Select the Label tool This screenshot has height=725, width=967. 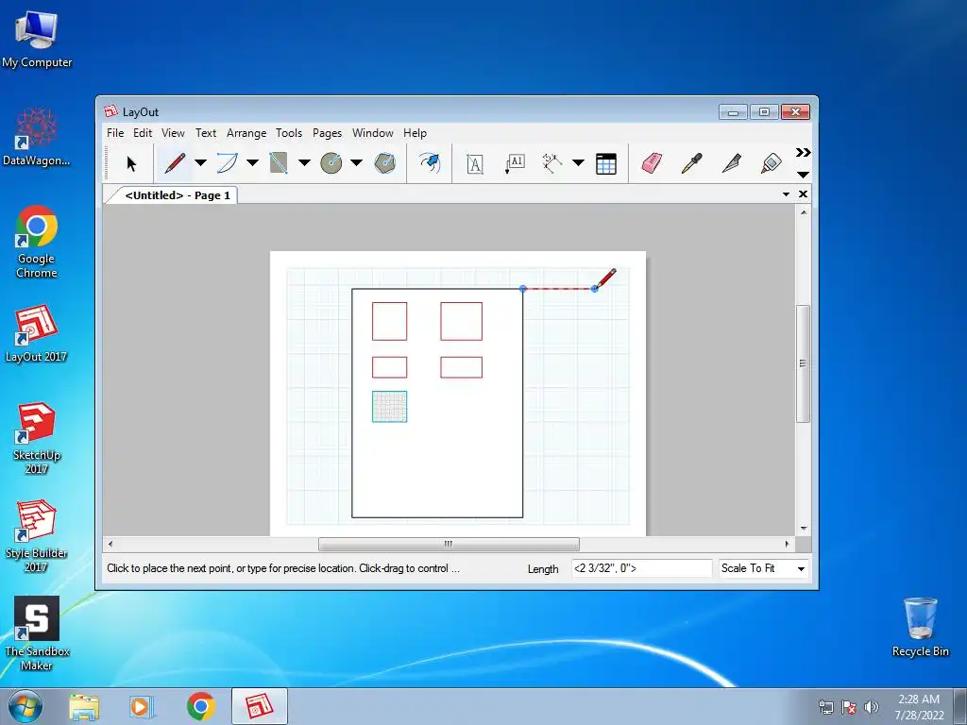[515, 164]
